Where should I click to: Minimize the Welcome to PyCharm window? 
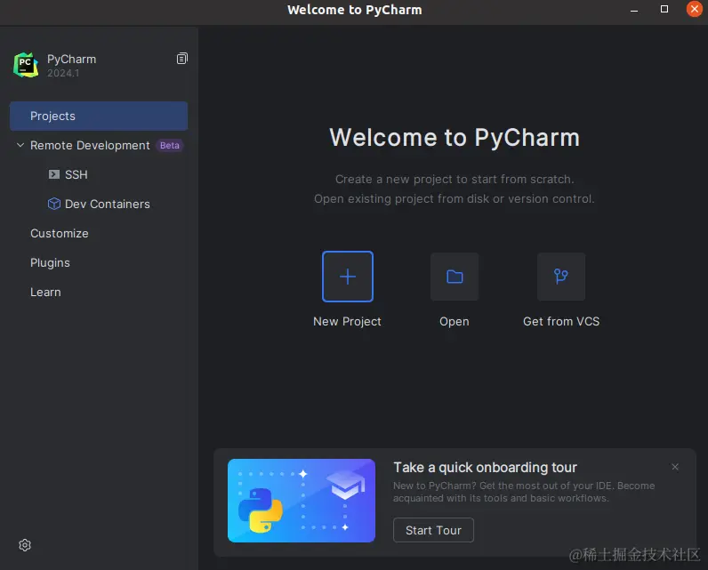(x=634, y=10)
